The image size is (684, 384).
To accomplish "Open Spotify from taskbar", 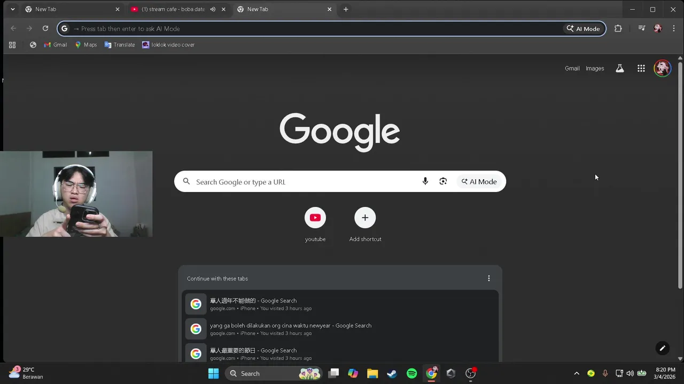I will tap(411, 373).
